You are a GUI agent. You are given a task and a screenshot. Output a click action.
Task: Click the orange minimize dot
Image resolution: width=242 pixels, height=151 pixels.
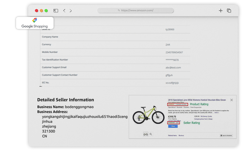[41, 11]
